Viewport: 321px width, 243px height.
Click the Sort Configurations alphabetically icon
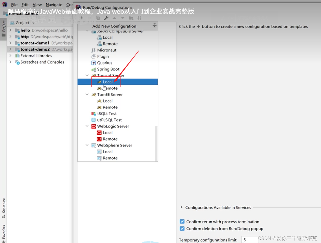(x=139, y=18)
